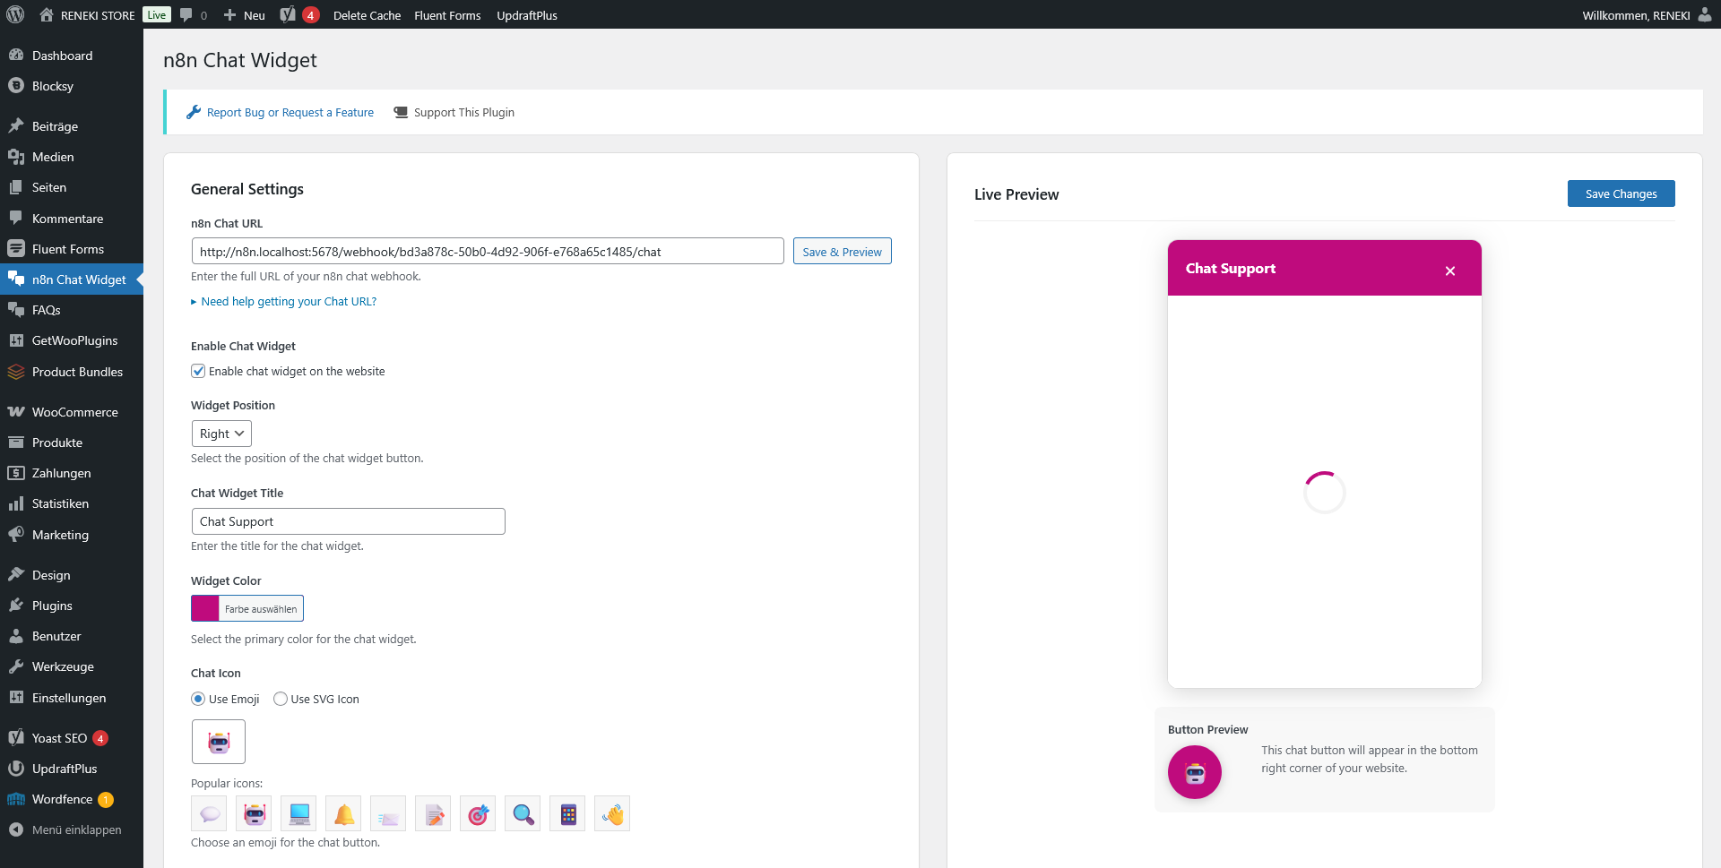
Task: Toggle Enable chat widget on the website
Action: [198, 371]
